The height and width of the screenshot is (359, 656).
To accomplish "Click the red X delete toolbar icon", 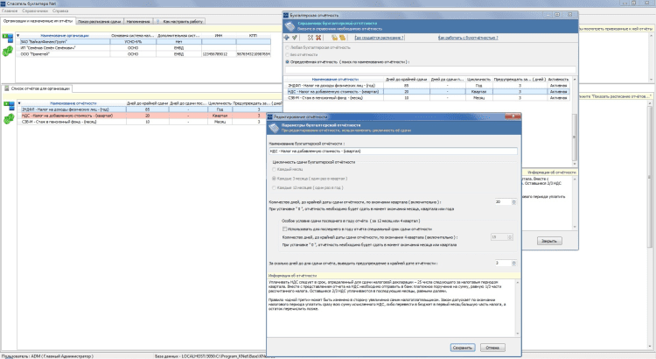I will point(318,38).
